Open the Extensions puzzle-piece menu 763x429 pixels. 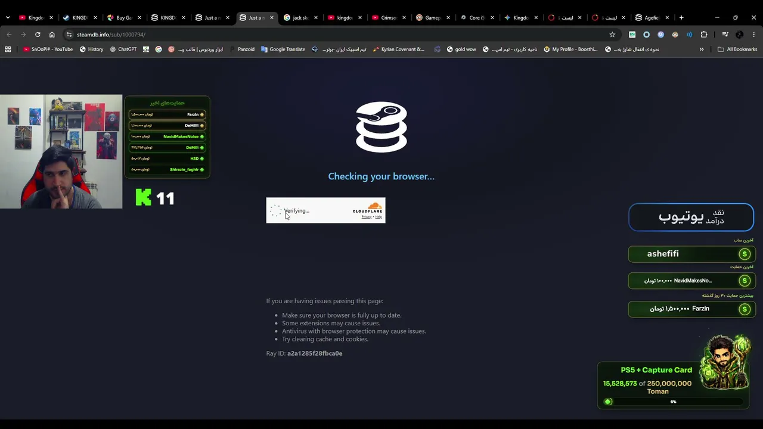point(704,35)
